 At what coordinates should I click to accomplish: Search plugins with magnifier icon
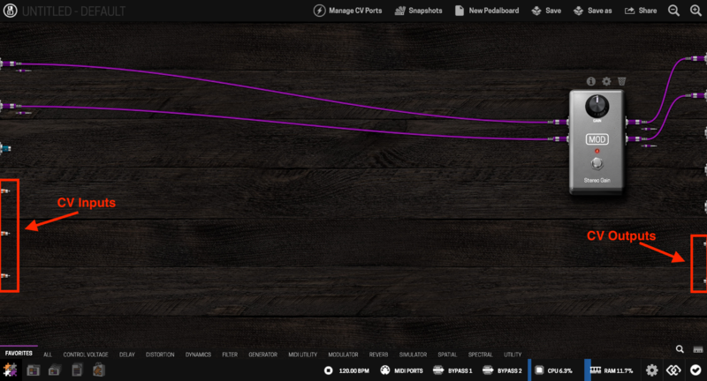click(680, 350)
